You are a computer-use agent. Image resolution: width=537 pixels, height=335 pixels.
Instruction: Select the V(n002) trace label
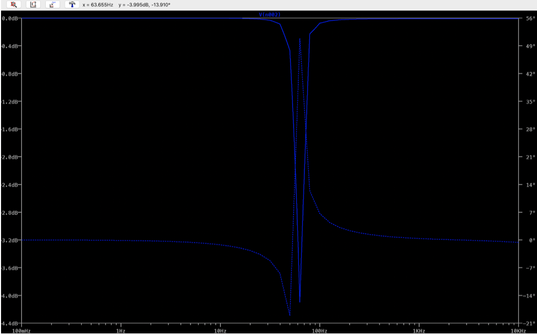pyautogui.click(x=270, y=15)
